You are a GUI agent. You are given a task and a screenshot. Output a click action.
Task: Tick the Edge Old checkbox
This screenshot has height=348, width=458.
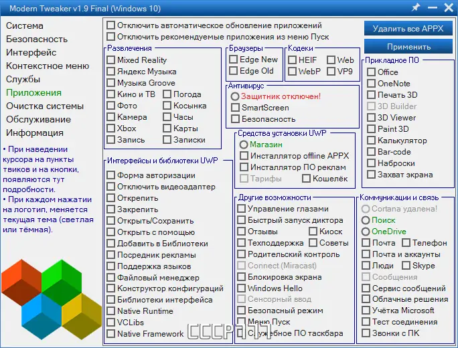click(233, 71)
